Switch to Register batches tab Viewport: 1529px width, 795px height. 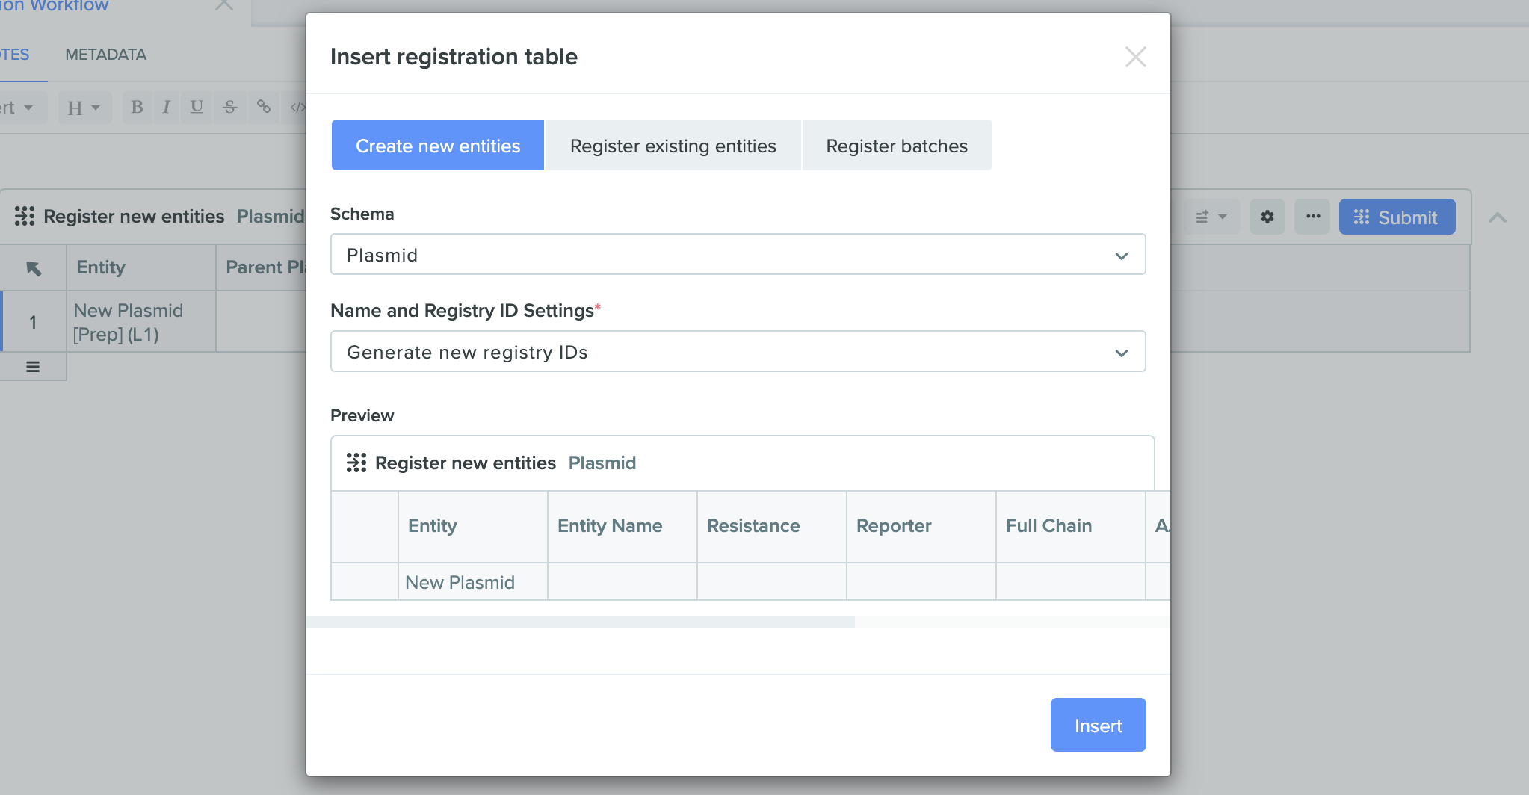[x=897, y=146]
